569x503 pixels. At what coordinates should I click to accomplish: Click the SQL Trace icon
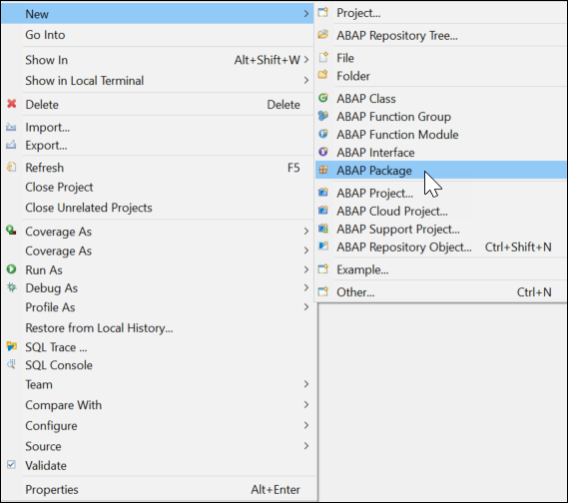coord(12,346)
